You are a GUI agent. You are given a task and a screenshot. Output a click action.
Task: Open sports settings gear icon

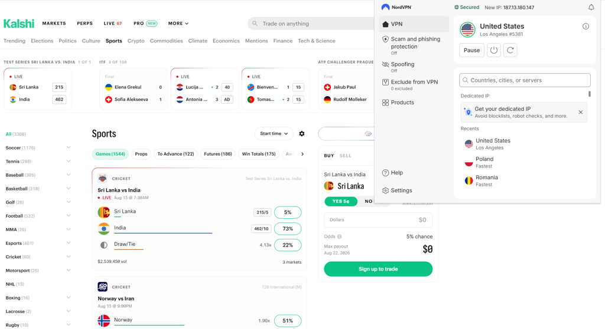pyautogui.click(x=302, y=134)
